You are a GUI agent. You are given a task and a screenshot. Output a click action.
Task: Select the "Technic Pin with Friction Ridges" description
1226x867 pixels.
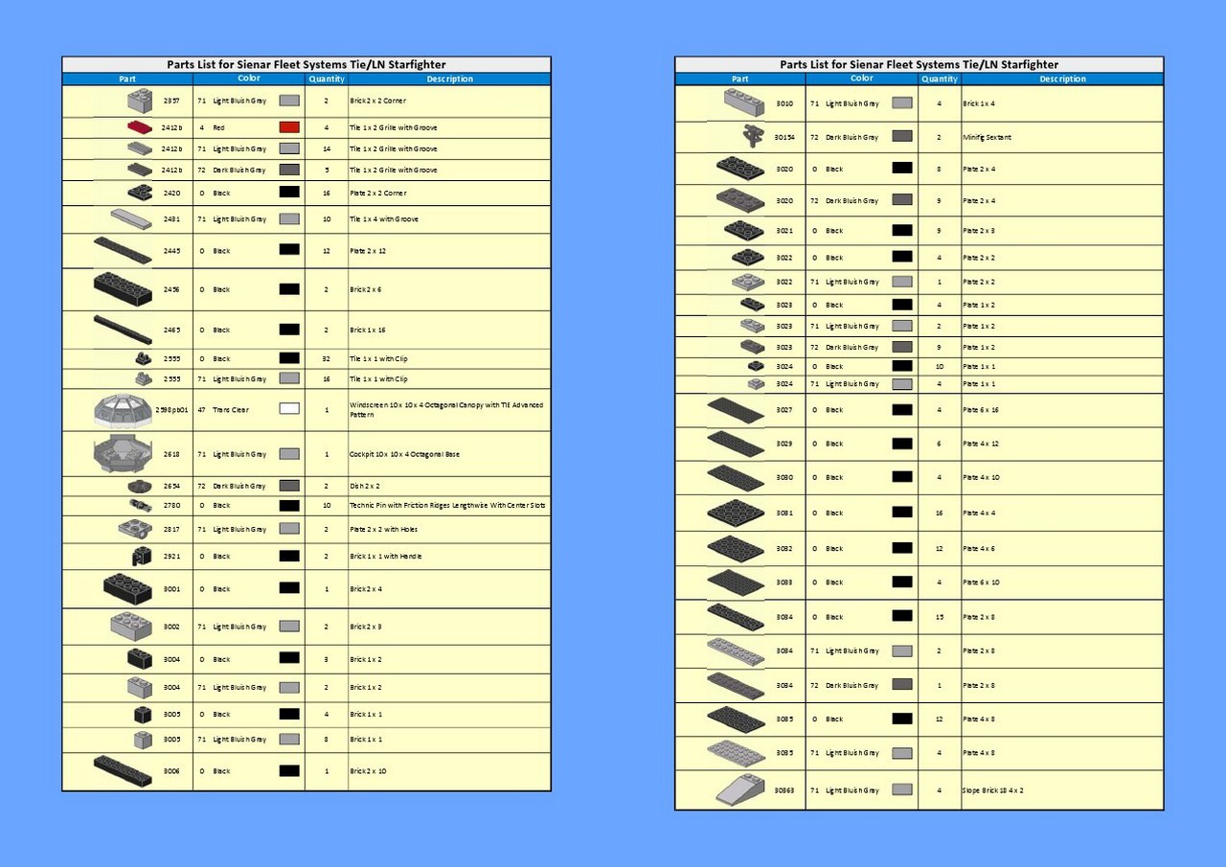pyautogui.click(x=448, y=505)
